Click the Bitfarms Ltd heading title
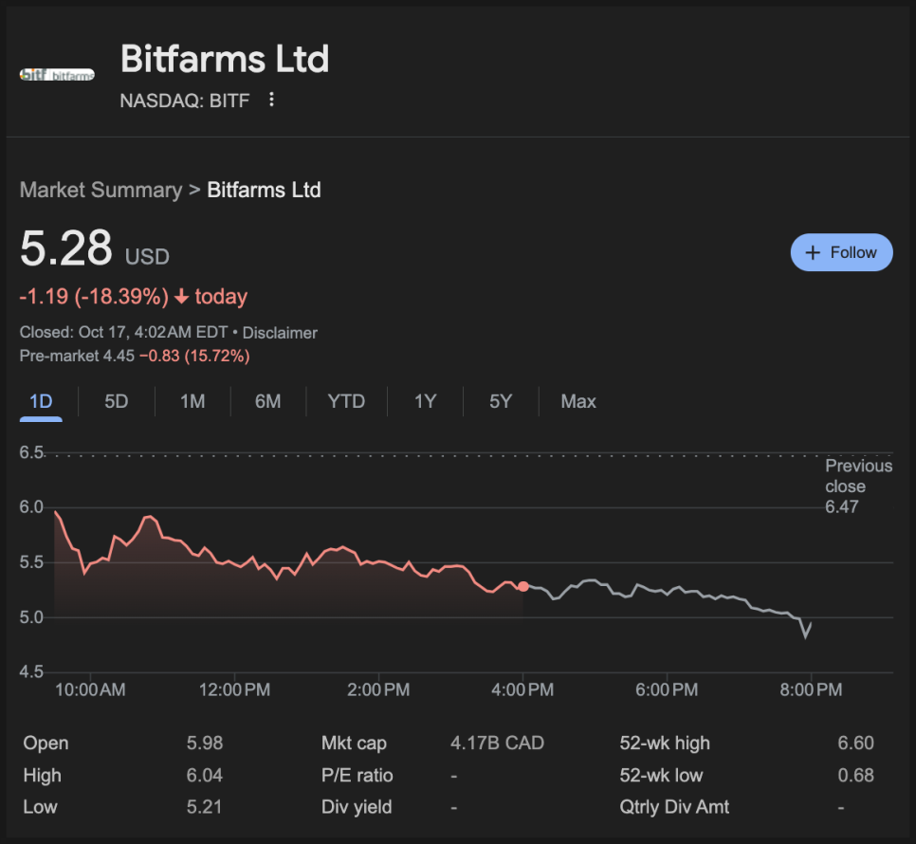Viewport: 916px width, 844px height. click(x=225, y=59)
